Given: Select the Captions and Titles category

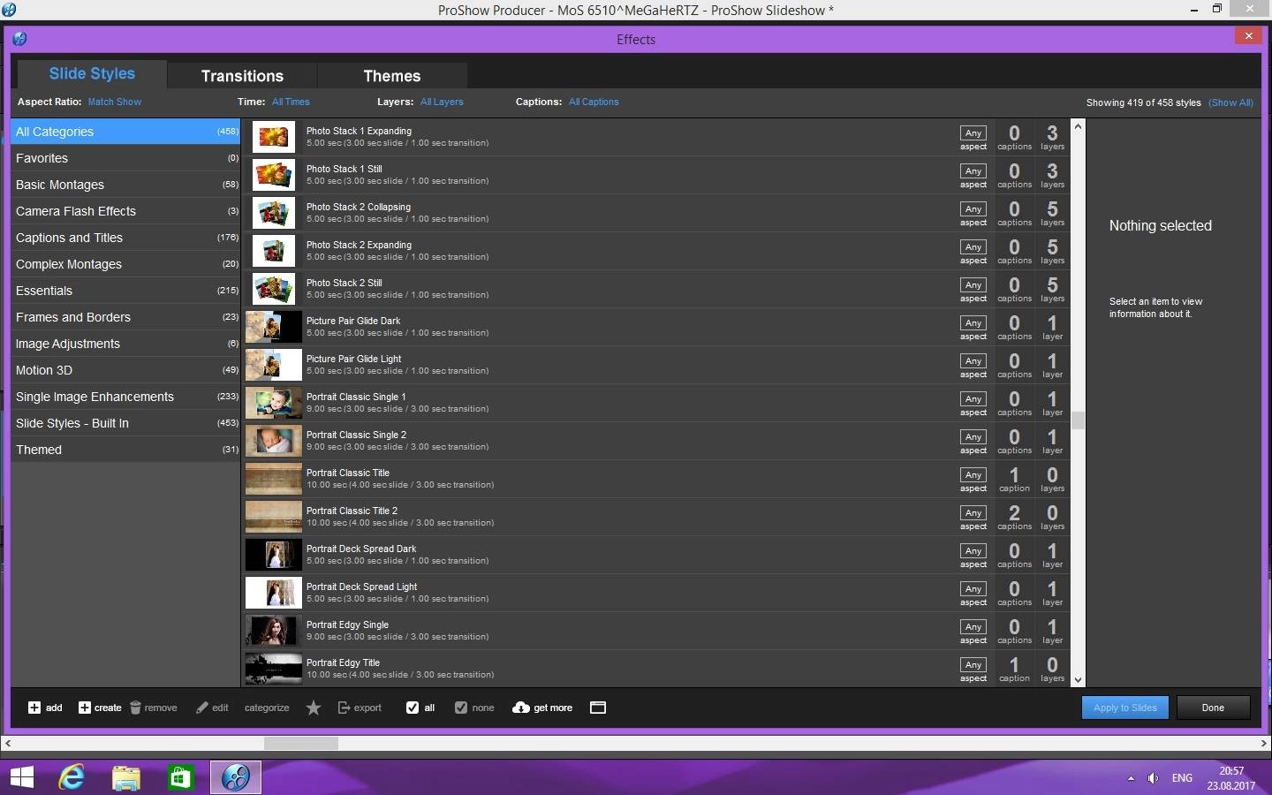Looking at the screenshot, I should tap(125, 238).
